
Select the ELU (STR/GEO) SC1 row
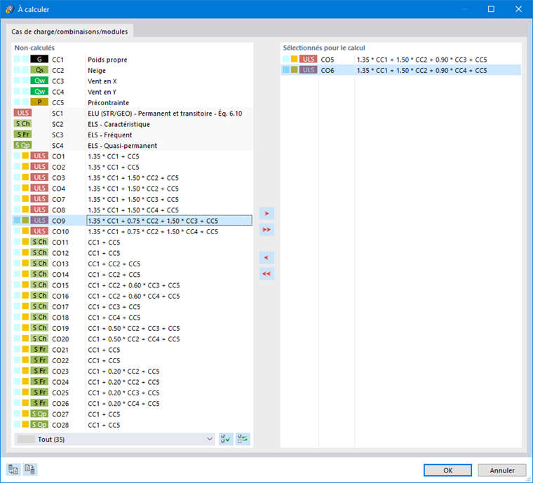click(133, 113)
